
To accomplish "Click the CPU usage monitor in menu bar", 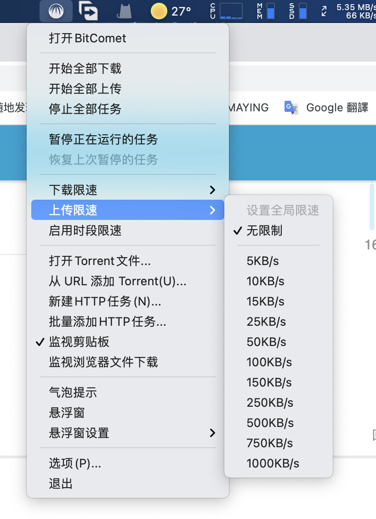I will (x=227, y=11).
